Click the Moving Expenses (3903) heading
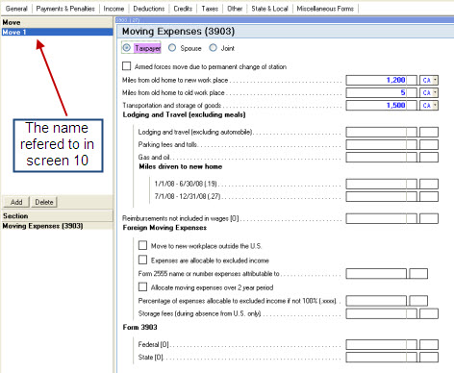 pos(178,32)
